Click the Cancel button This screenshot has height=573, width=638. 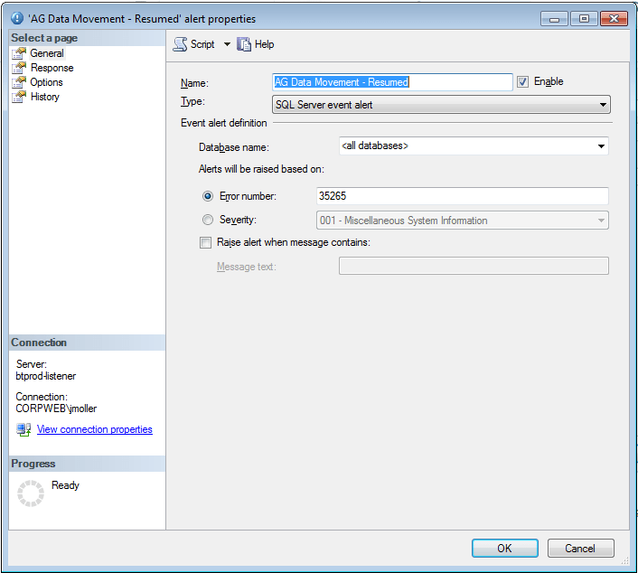(x=580, y=548)
